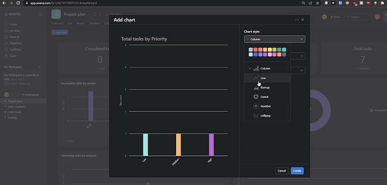
Task: Click the Lollipop chart icon
Action: [256, 116]
